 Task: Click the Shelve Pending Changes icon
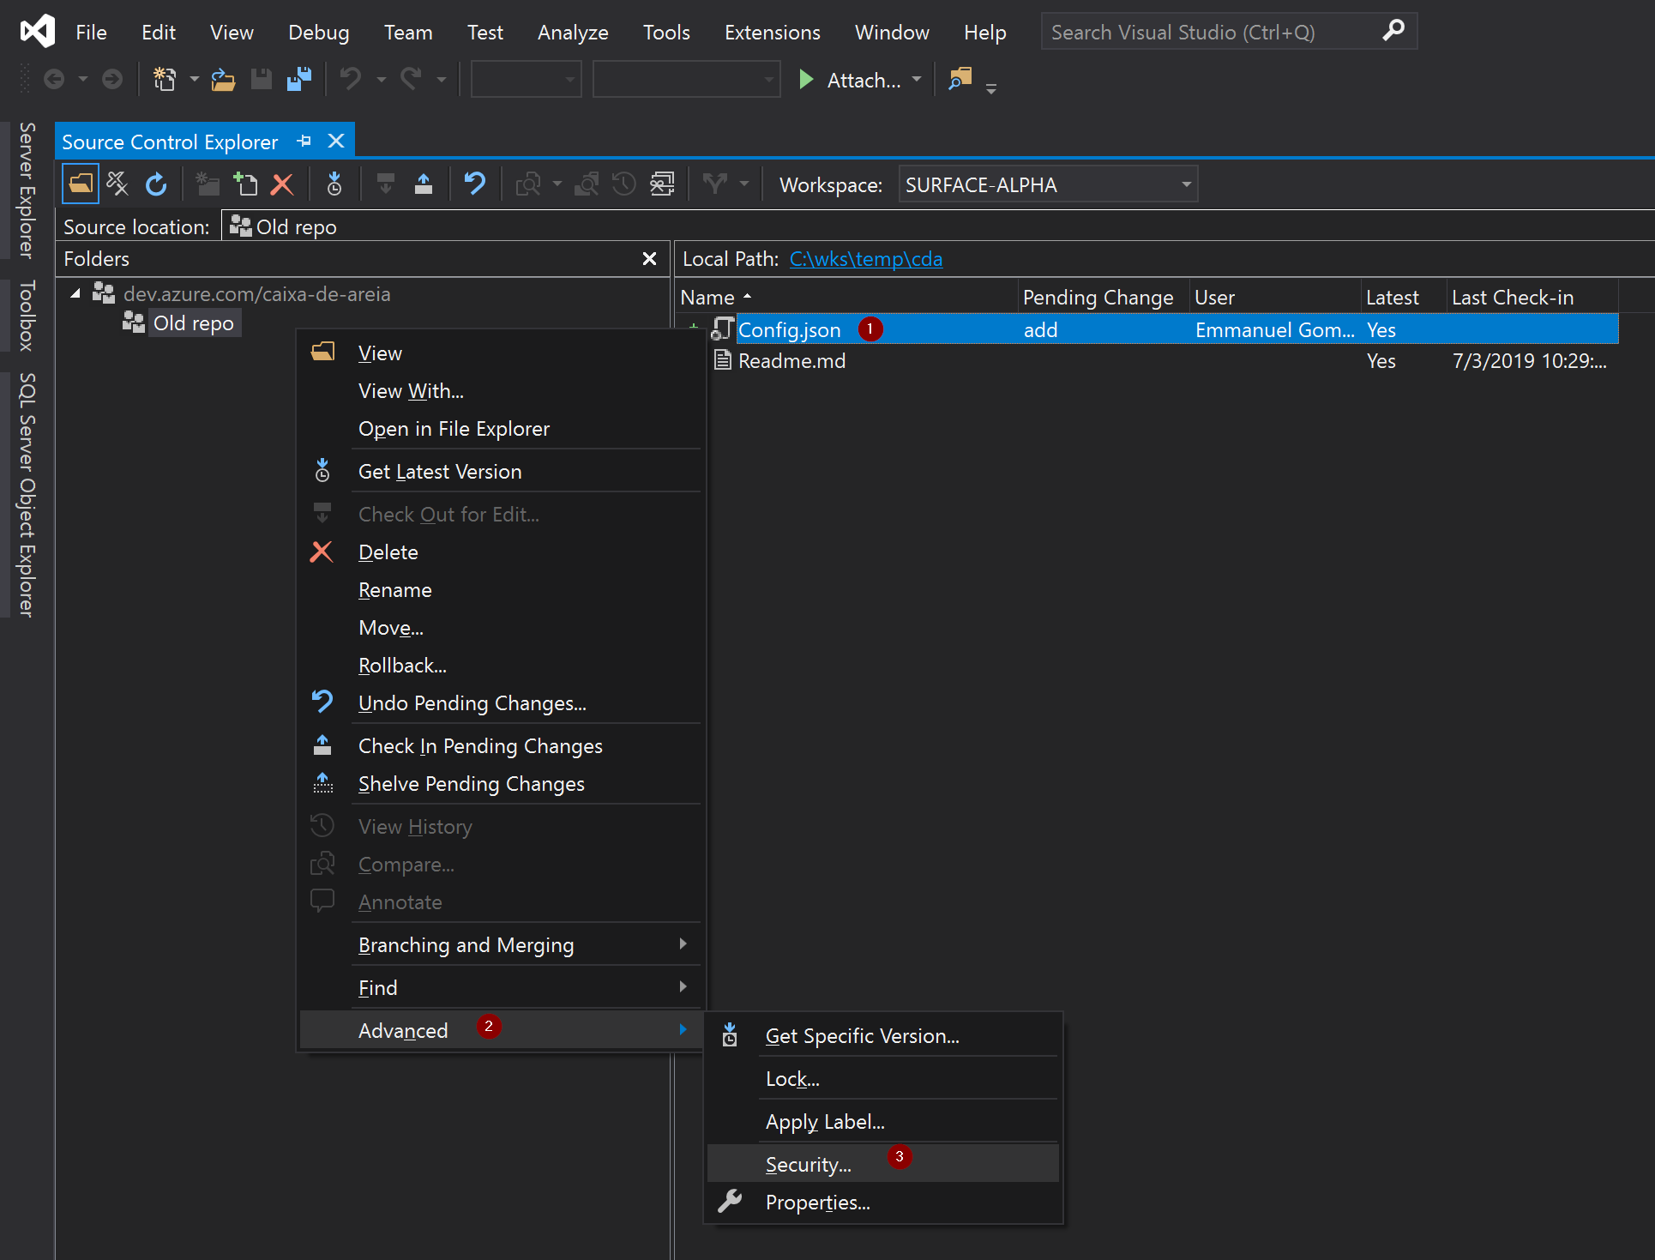[x=328, y=783]
